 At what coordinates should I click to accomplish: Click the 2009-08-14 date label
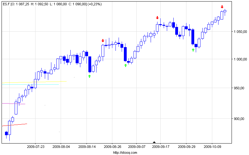pyautogui.click(x=87, y=147)
